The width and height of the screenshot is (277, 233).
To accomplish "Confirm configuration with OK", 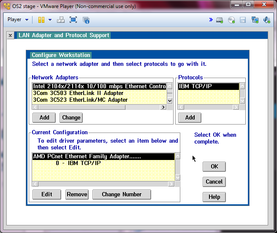I will point(214,167).
